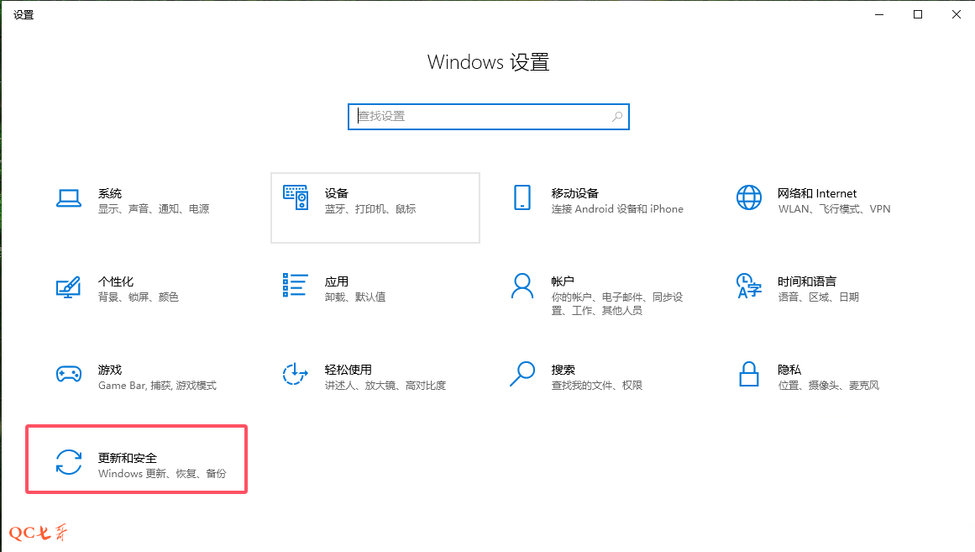Click into the 查找设置 search field

(481, 116)
